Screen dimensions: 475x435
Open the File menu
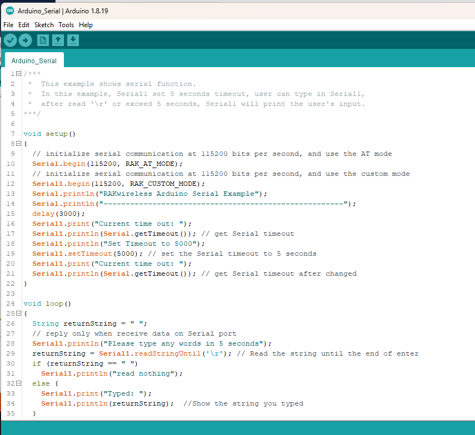coord(8,25)
